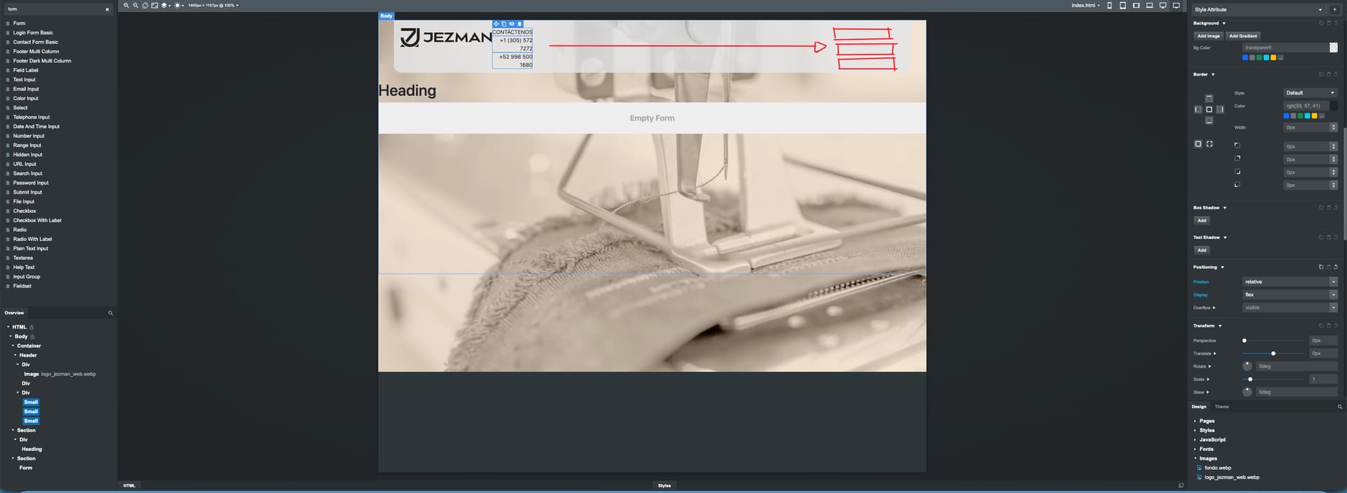1347x493 pixels.
Task: Switch to tablet portrait preview size
Action: tap(1122, 6)
